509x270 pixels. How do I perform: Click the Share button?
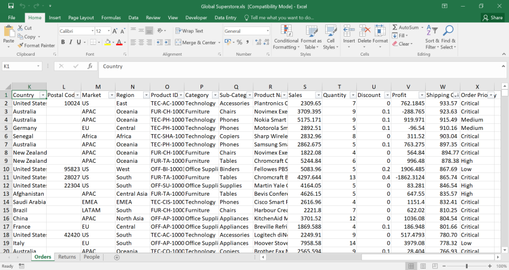click(x=493, y=18)
